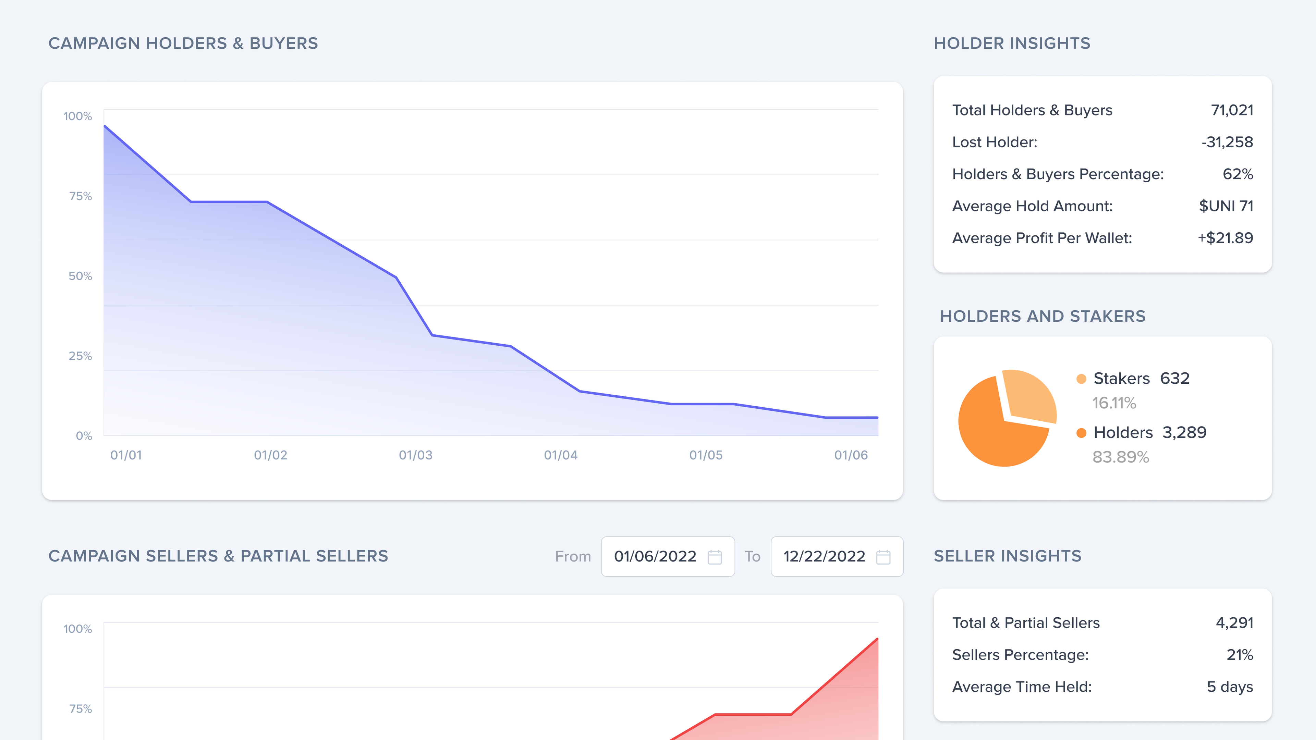Click the 50% y-axis label on holders chart
The height and width of the screenshot is (740, 1316).
click(80, 276)
